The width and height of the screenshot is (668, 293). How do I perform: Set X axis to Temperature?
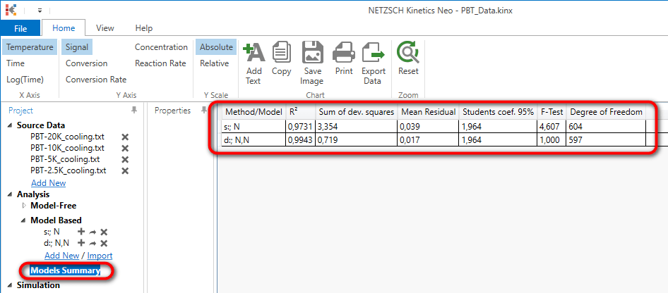point(30,47)
